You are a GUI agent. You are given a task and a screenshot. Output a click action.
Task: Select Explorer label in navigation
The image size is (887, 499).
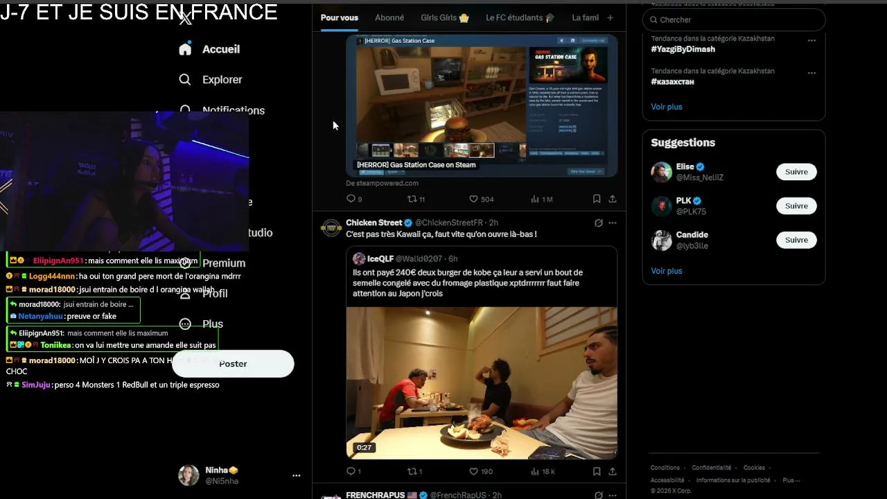[x=222, y=80]
